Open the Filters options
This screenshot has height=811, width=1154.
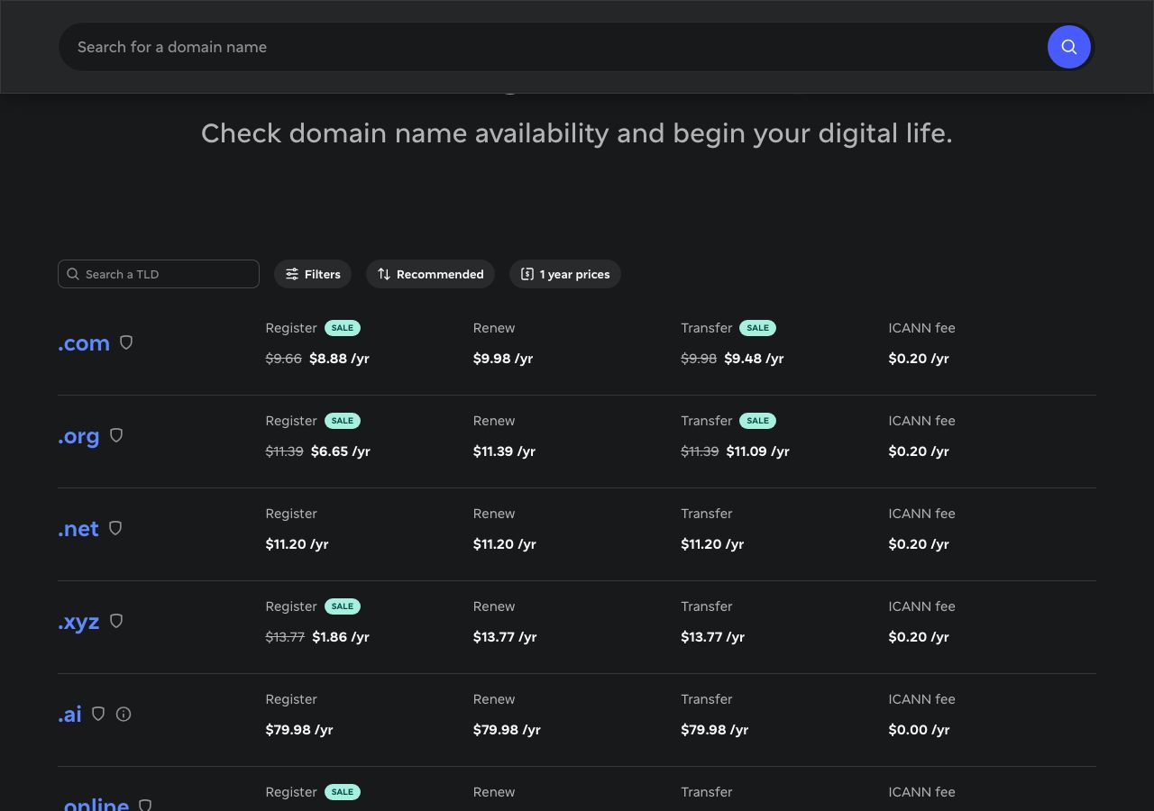coord(313,274)
